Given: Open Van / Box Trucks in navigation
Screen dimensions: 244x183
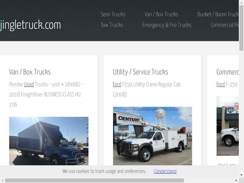Looking at the screenshot, I should tap(161, 14).
